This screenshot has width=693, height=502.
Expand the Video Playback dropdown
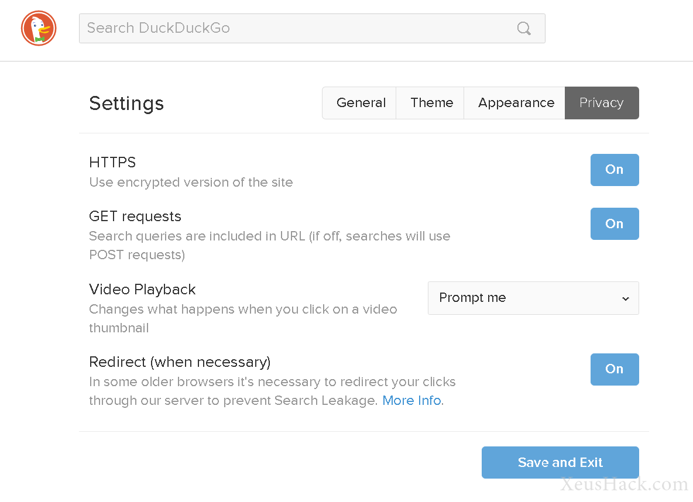(533, 298)
